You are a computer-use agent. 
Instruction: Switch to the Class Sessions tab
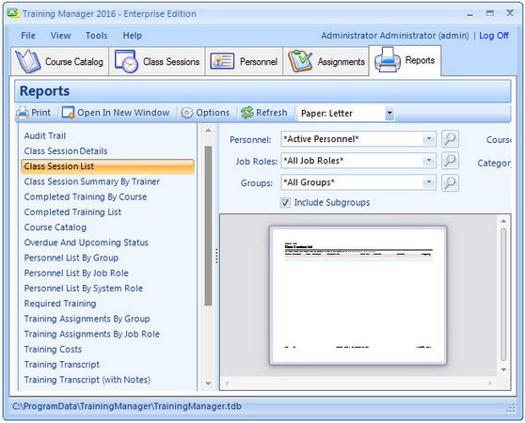157,61
